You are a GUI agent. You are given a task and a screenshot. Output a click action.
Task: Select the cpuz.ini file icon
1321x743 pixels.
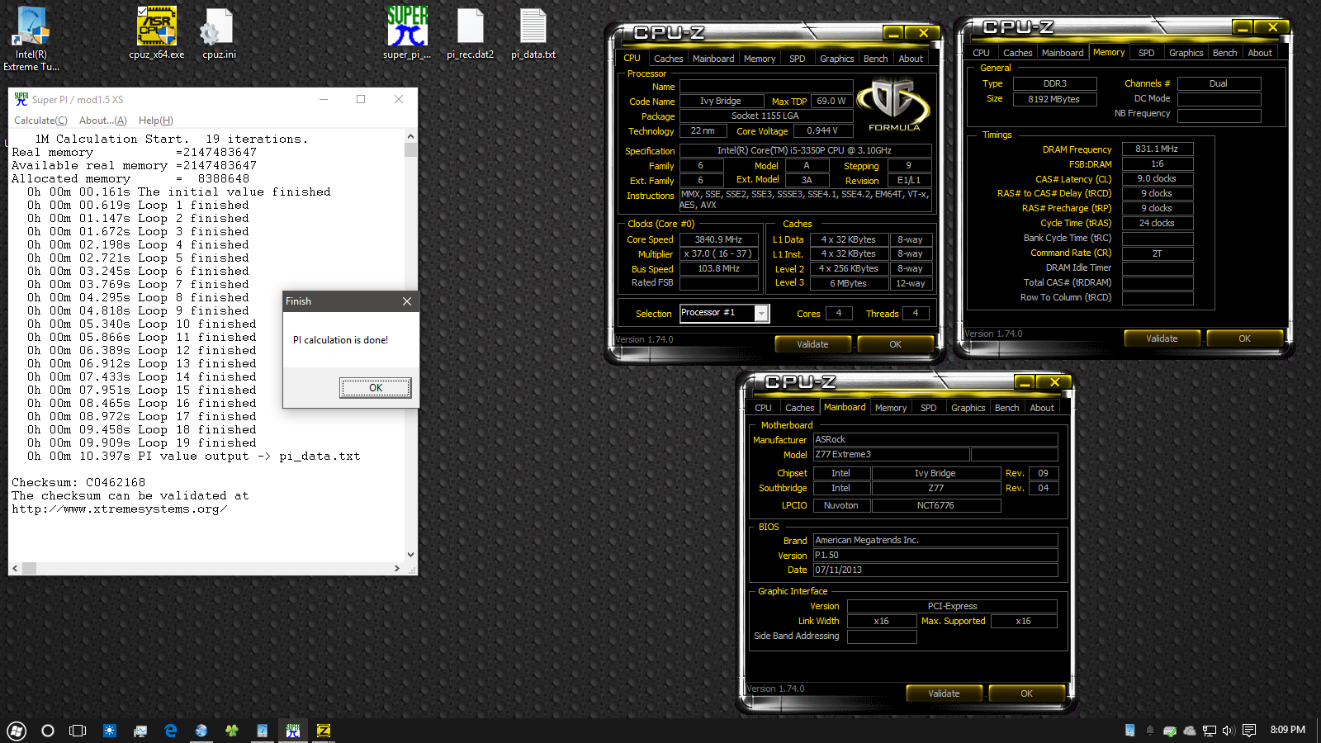[219, 33]
